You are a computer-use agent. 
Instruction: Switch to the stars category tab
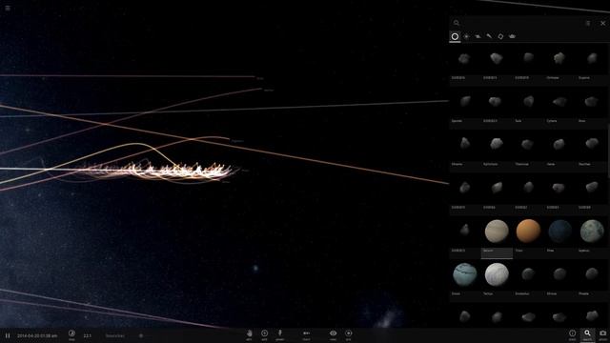(466, 36)
